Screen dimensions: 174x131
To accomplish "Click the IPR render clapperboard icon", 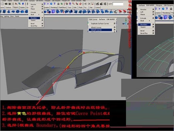I will tap(101, 4).
